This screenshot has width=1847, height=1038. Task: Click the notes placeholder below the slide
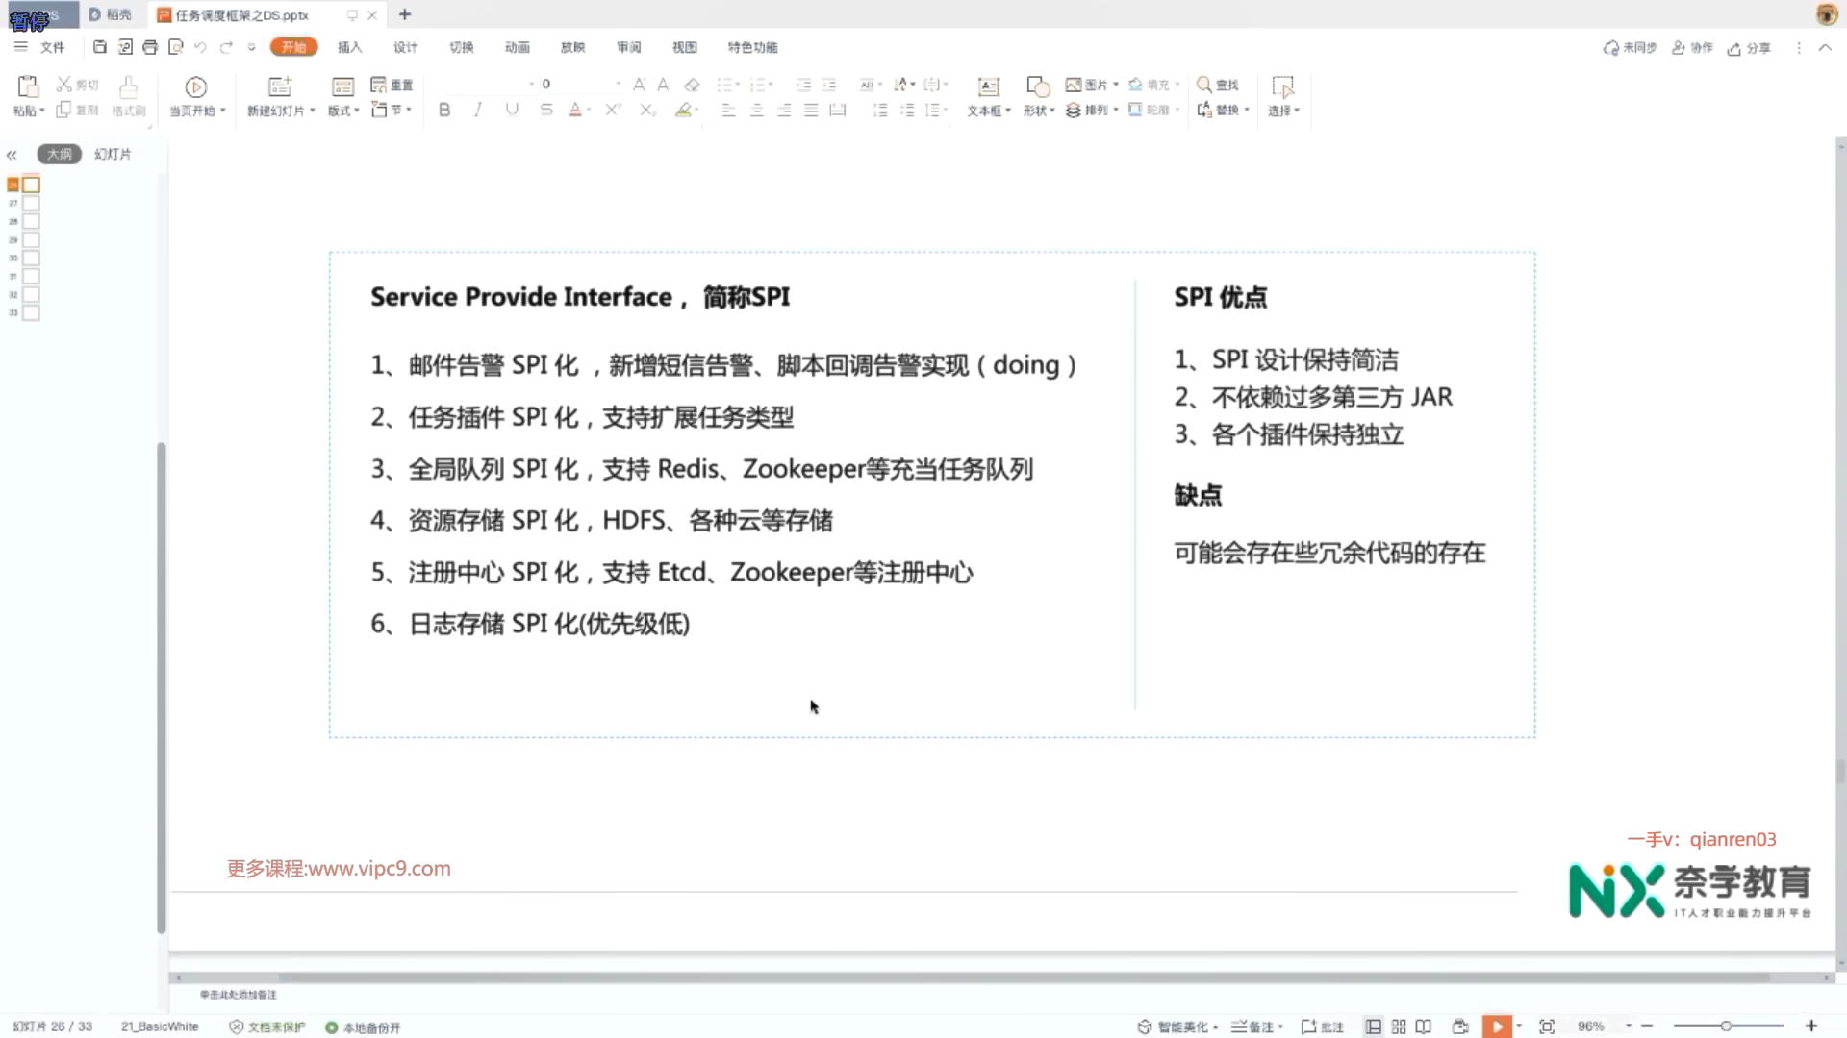click(239, 995)
